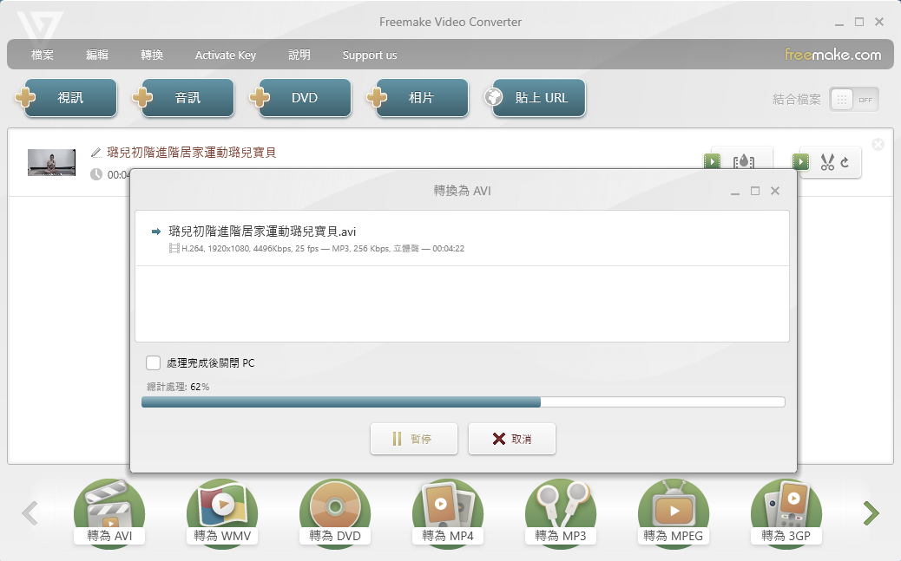The height and width of the screenshot is (561, 901).
Task: Click the rotate arrow icon
Action: click(x=845, y=162)
